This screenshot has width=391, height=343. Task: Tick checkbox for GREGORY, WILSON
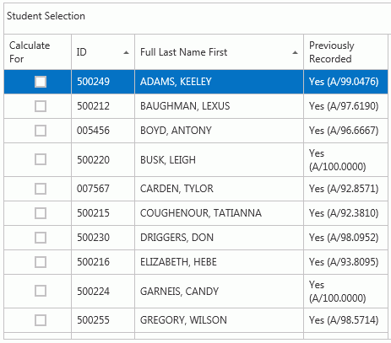click(41, 320)
